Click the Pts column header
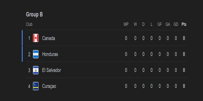This screenshot has height=101, width=203. pyautogui.click(x=184, y=24)
